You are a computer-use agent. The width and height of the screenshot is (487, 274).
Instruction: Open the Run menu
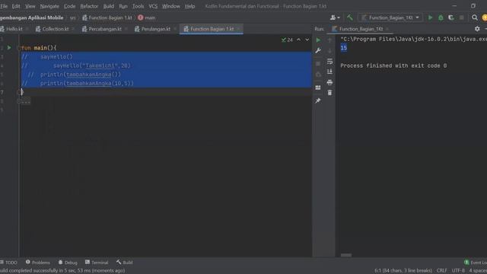(123, 6)
